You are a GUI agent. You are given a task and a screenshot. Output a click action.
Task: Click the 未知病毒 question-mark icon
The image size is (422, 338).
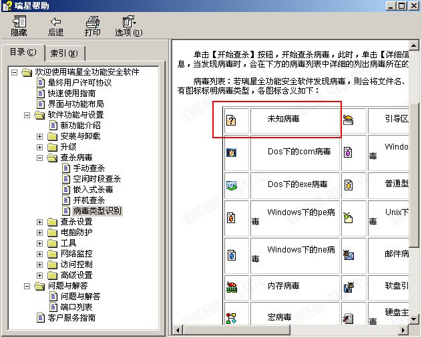(x=231, y=120)
